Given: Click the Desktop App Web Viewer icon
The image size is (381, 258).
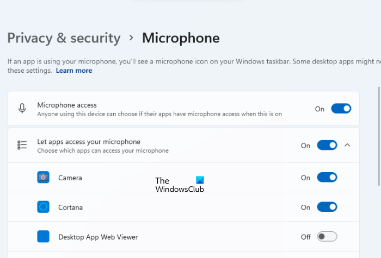Looking at the screenshot, I should (x=44, y=237).
